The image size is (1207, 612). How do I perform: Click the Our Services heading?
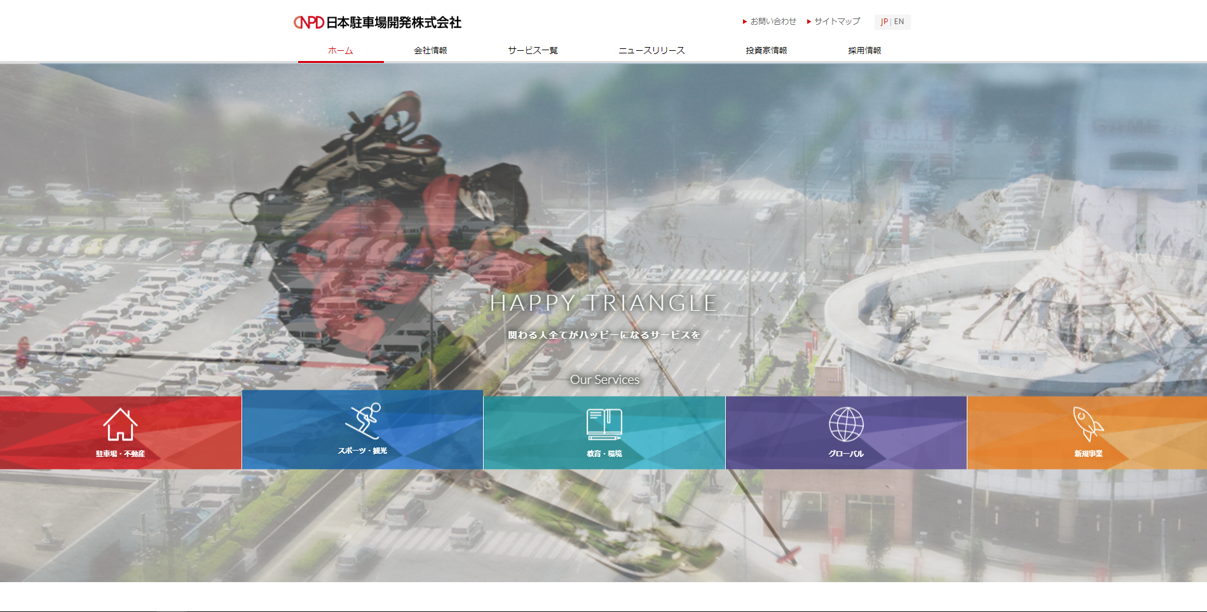click(604, 379)
